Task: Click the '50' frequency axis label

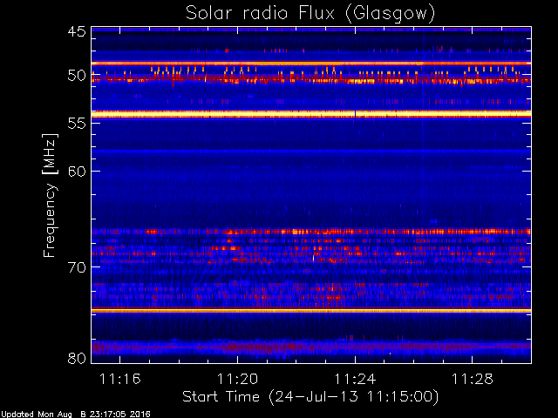Action: click(x=77, y=76)
